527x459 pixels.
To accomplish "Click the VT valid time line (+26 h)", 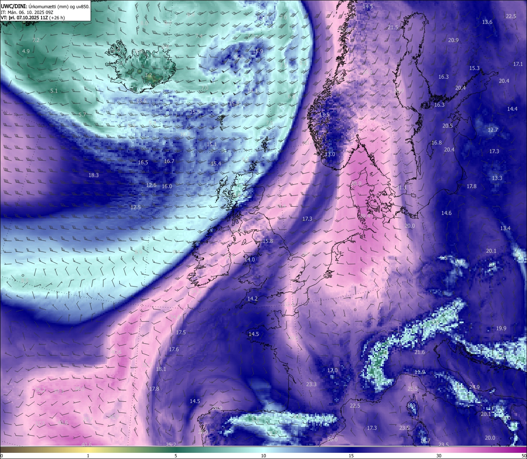I will [x=33, y=18].
